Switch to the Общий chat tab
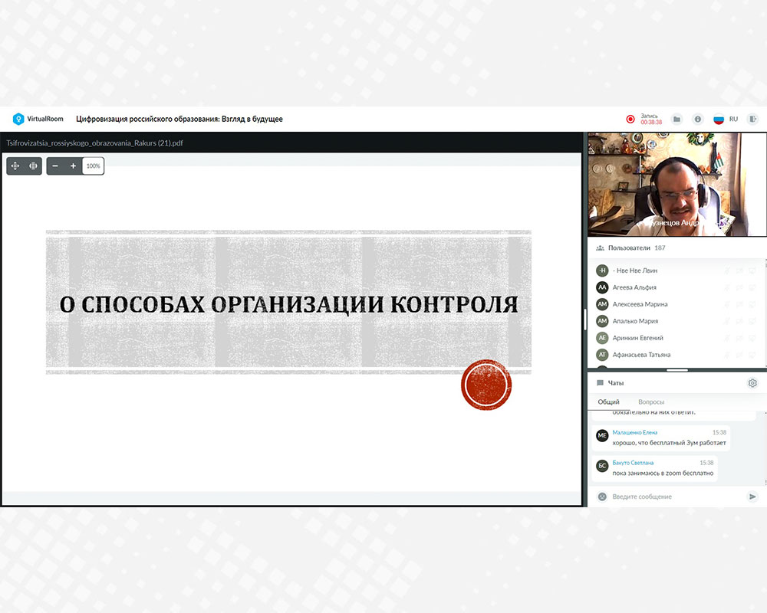 click(x=608, y=402)
